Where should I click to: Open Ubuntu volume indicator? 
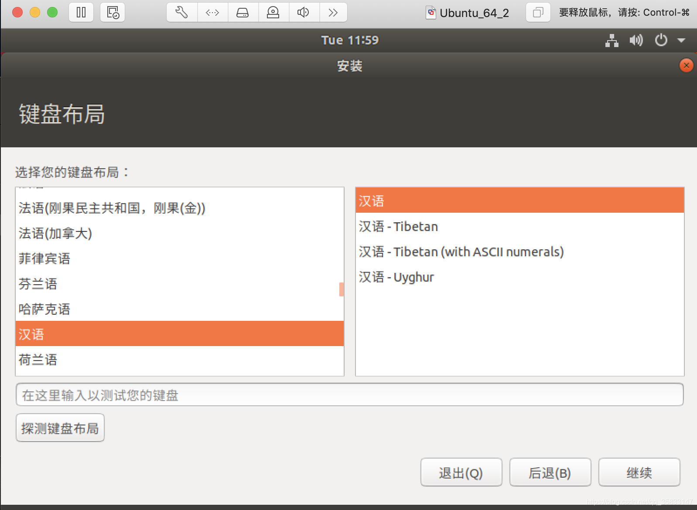pyautogui.click(x=636, y=40)
